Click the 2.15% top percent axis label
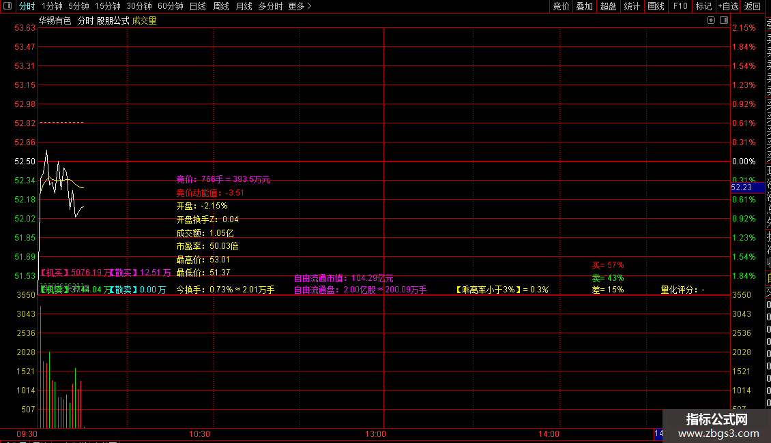This screenshot has width=771, height=443. 744,28
